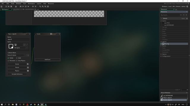The width and height of the screenshot is (190, 106).
Task: Select spr_TITLE in resource tree
Action: point(167,23)
